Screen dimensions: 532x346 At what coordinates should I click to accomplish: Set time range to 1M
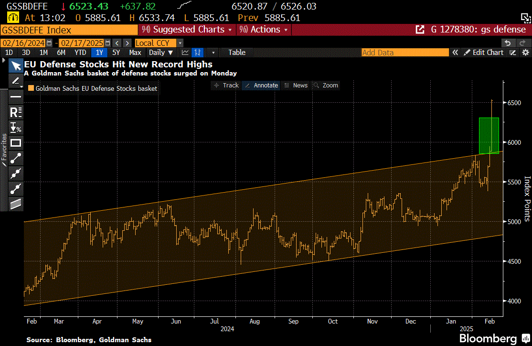tap(43, 53)
